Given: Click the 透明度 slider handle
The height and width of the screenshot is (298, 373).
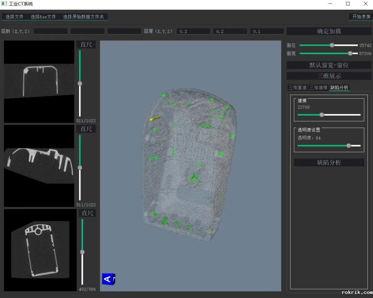Looking at the screenshot, I should pos(348,146).
